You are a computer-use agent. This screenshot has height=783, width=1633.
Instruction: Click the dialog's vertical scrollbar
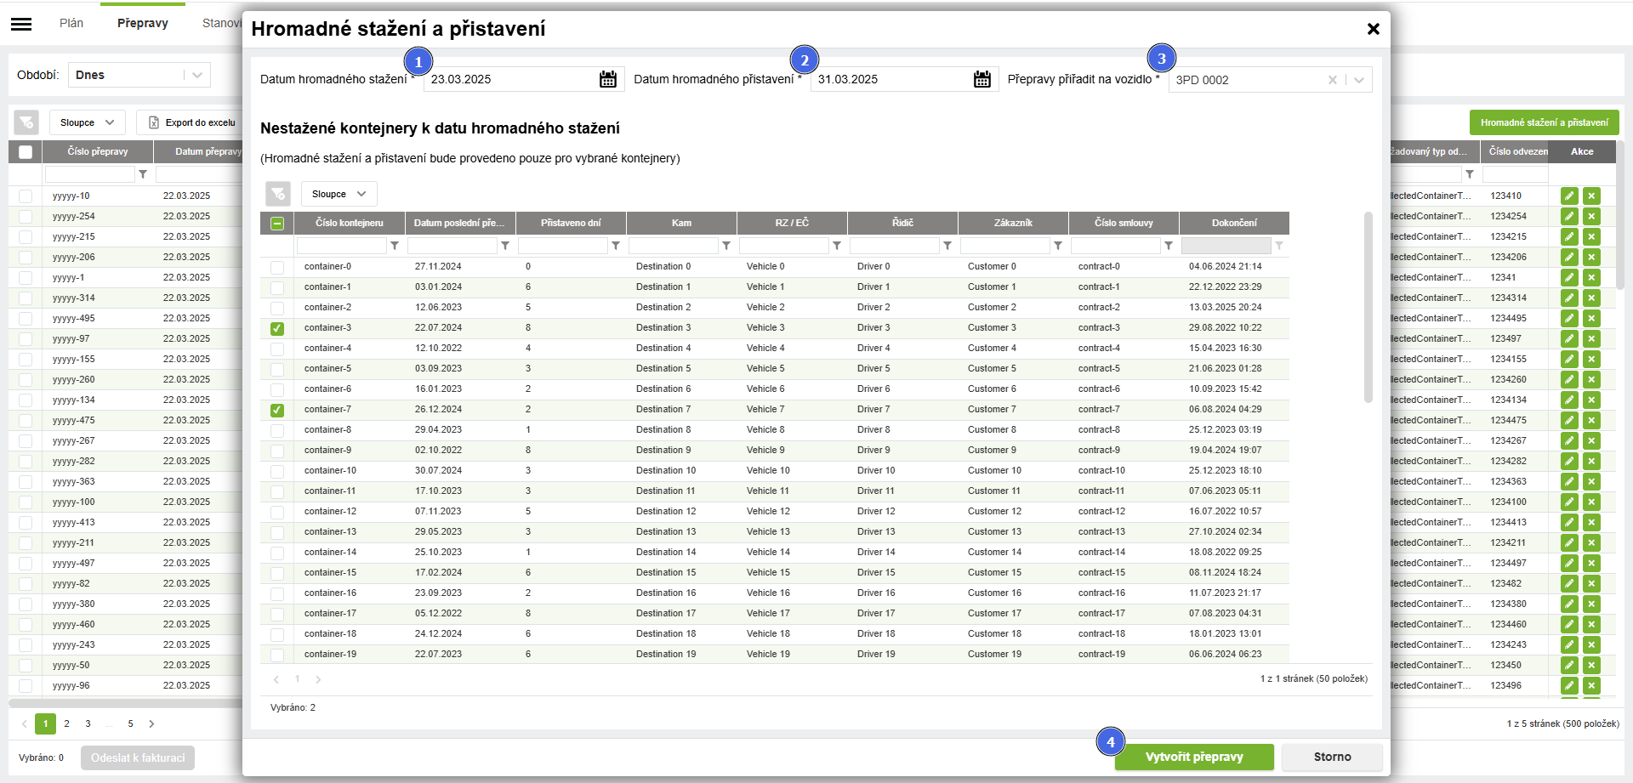click(x=1368, y=306)
